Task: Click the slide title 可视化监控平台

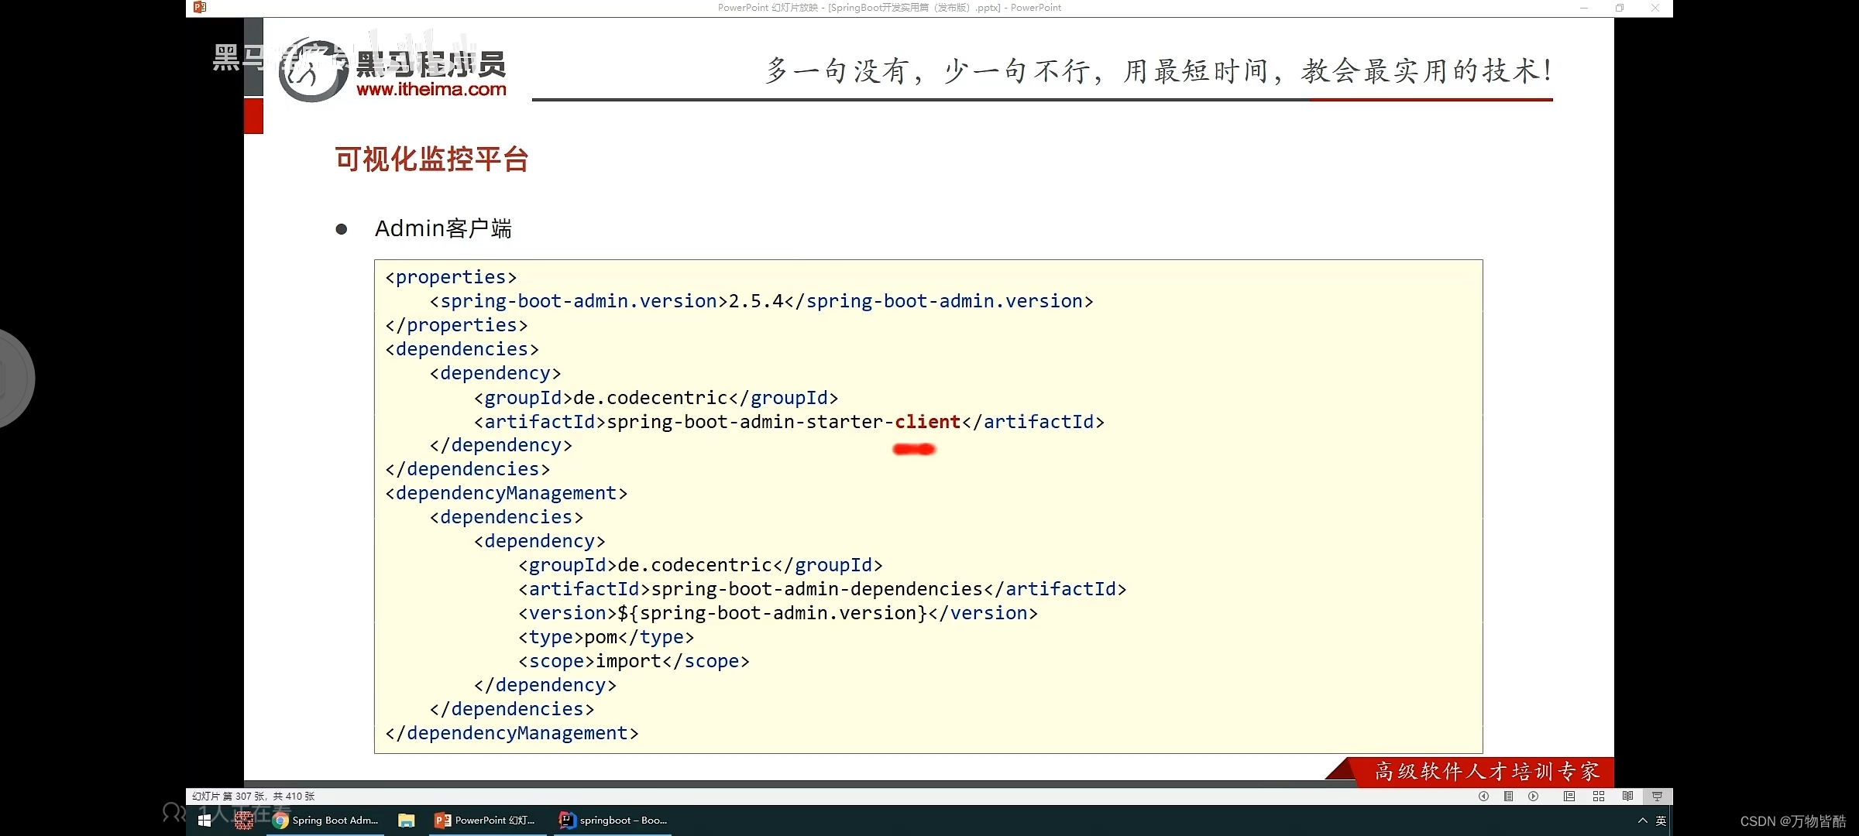Action: [431, 159]
